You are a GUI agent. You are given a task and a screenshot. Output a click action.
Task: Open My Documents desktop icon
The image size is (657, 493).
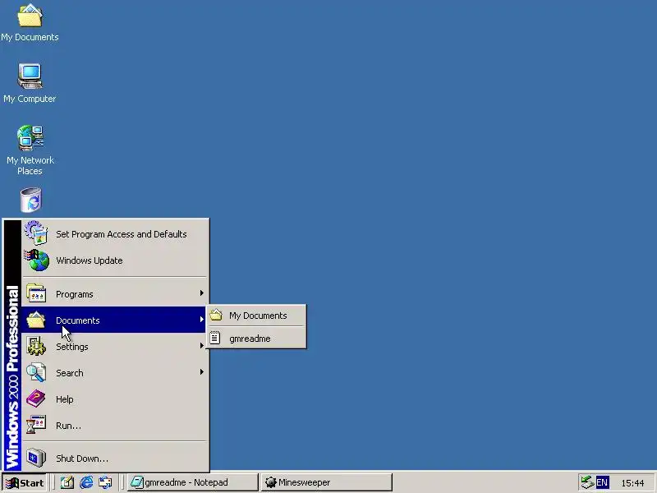(30, 23)
